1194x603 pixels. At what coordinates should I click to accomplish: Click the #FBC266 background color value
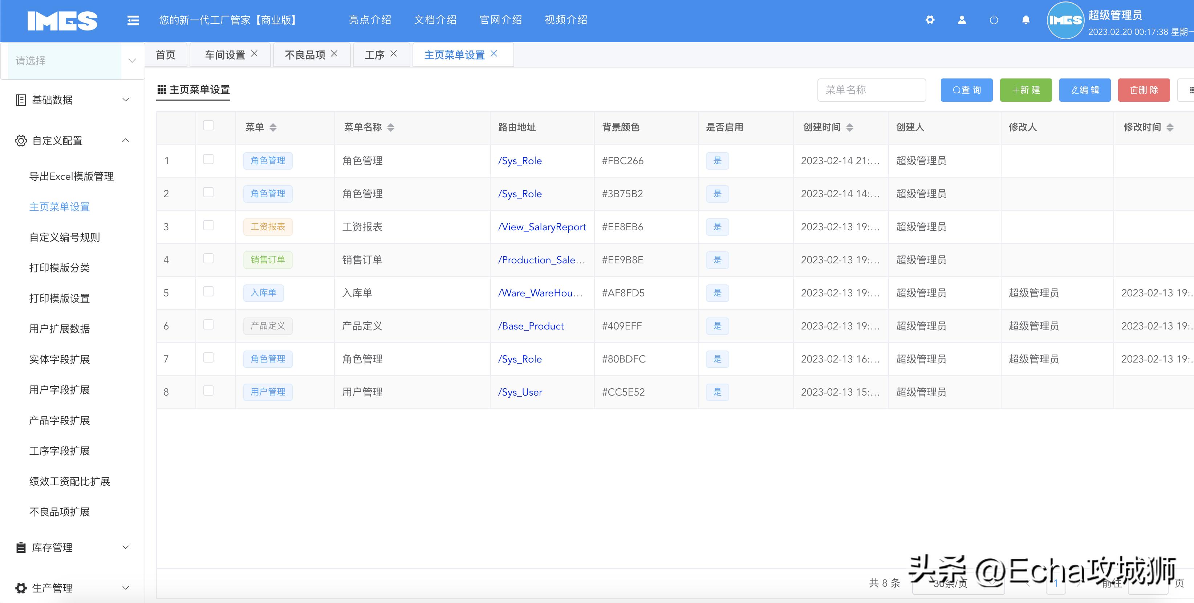622,160
